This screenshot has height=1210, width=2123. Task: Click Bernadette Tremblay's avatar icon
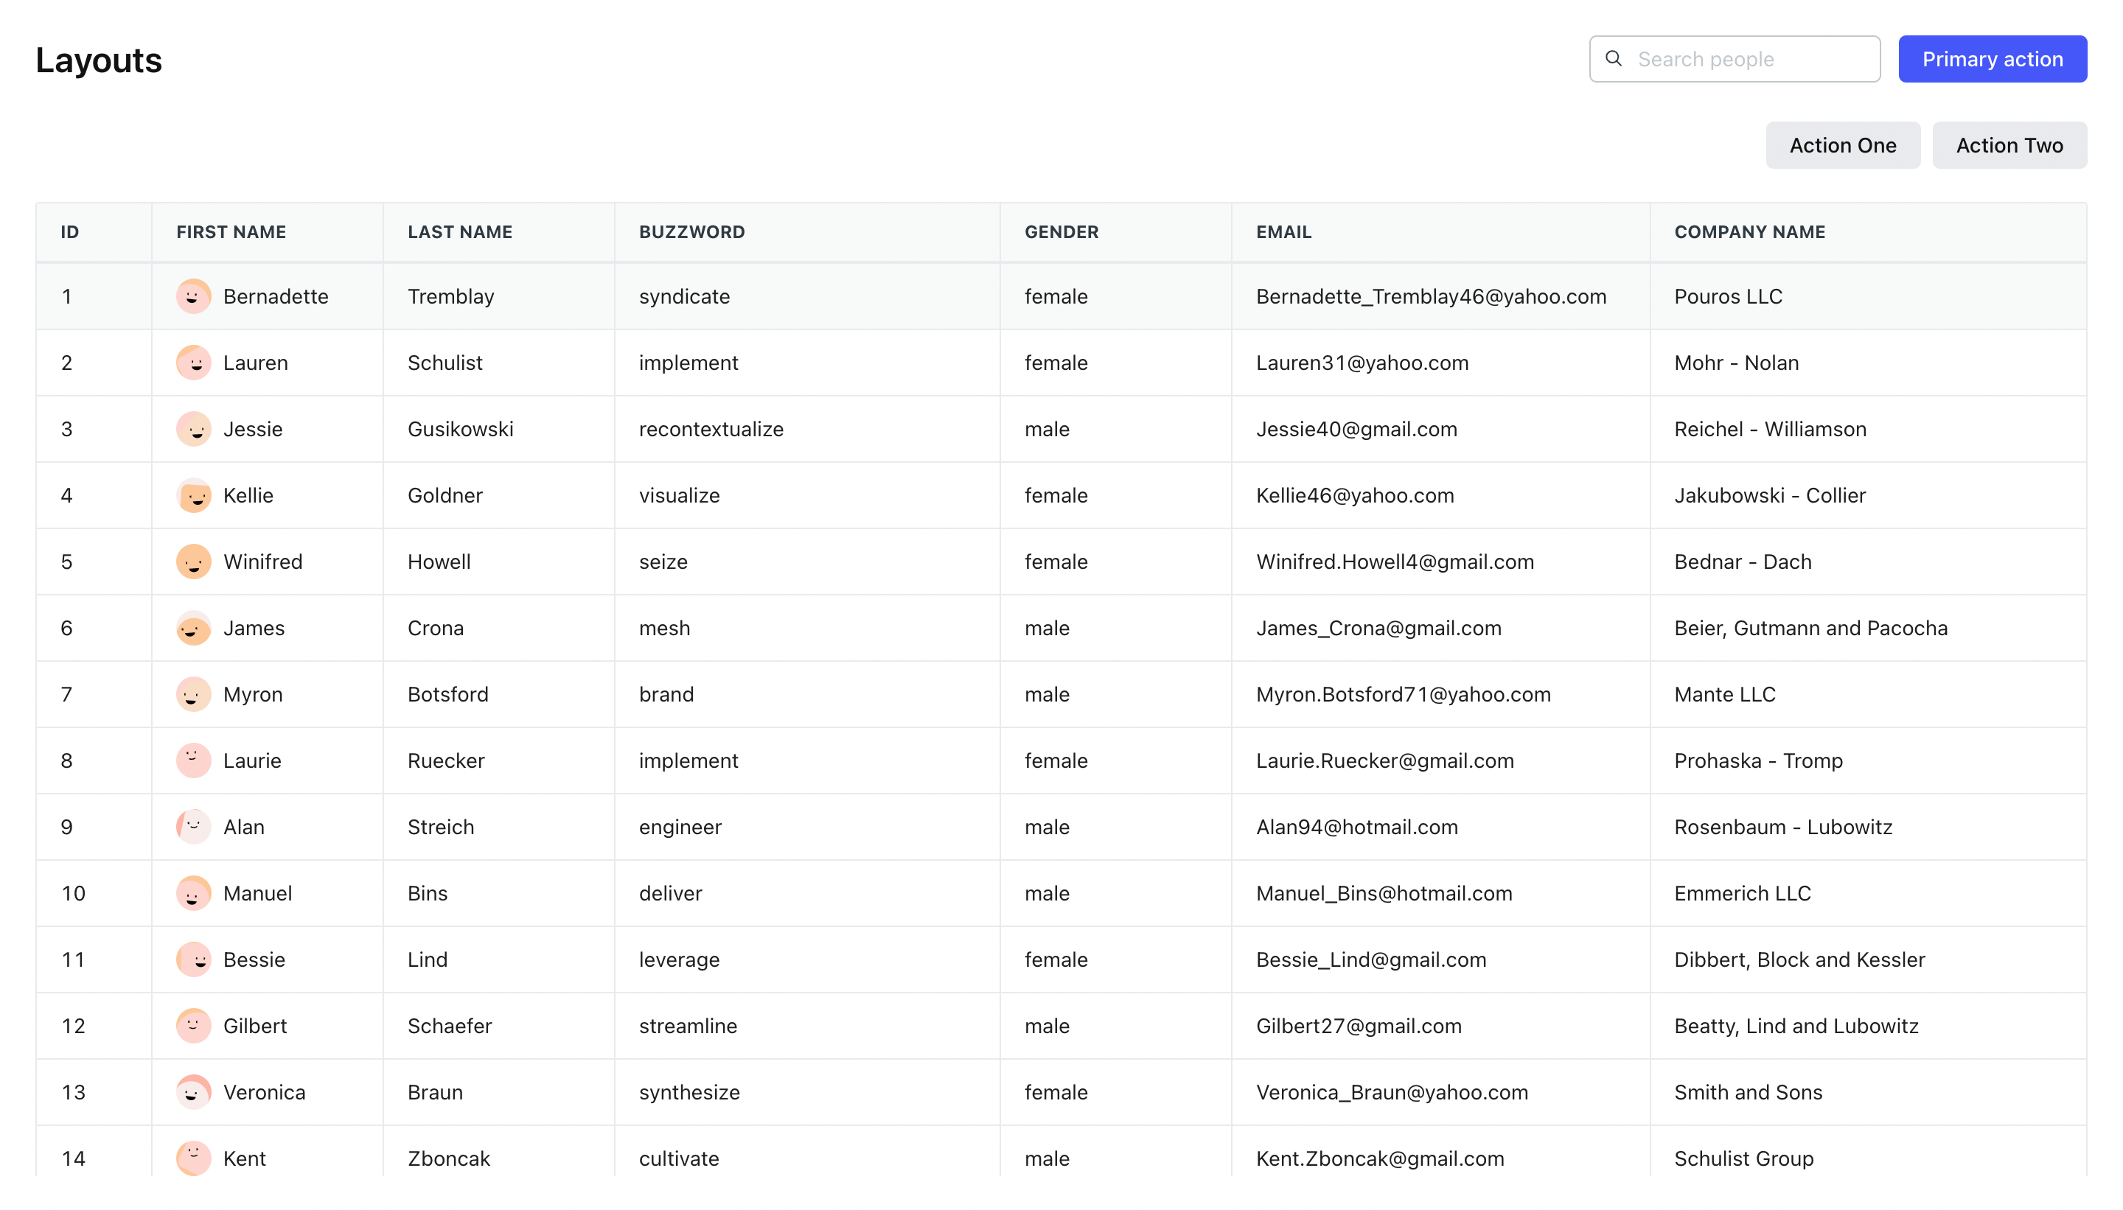[193, 295]
